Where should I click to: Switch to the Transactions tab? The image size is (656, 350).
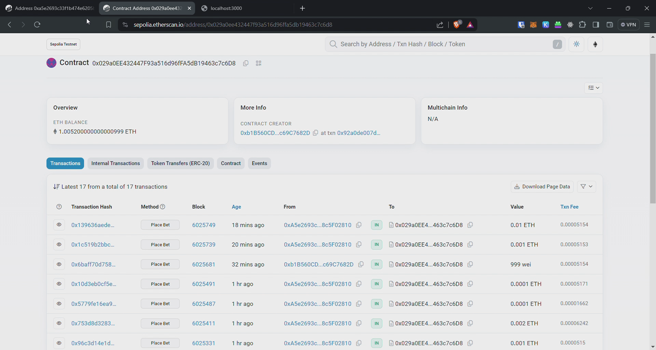tap(65, 163)
